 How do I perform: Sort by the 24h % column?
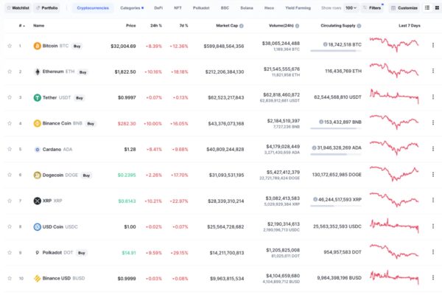[x=156, y=26]
